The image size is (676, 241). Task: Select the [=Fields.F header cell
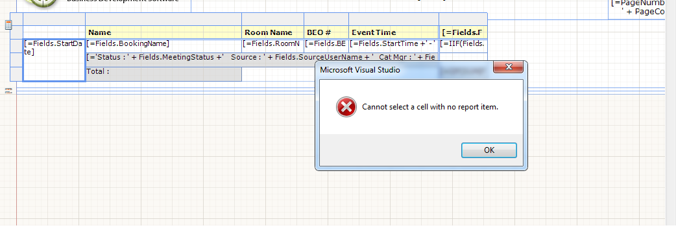tap(463, 32)
